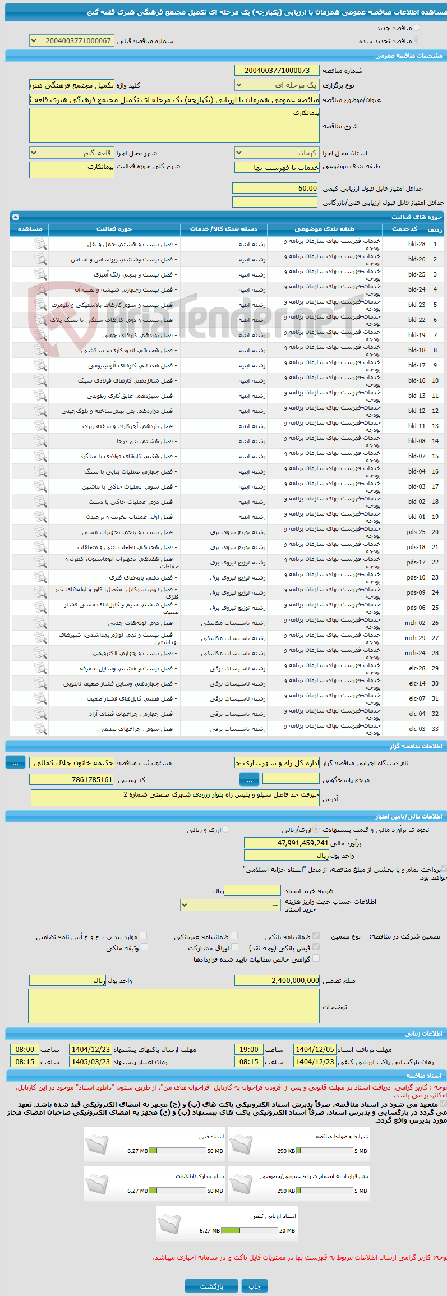Click the شرایط و ضوابط مناقصه progress bar
The image size is (447, 1296).
(325, 1151)
